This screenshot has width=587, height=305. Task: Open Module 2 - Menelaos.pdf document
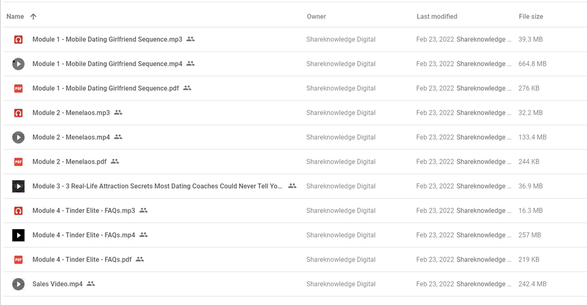click(69, 162)
